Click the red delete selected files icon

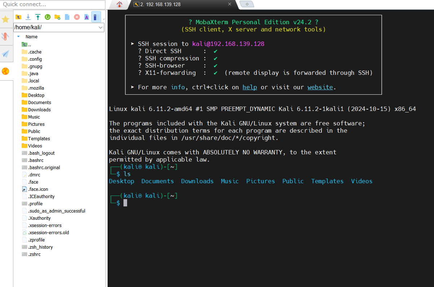click(x=77, y=17)
